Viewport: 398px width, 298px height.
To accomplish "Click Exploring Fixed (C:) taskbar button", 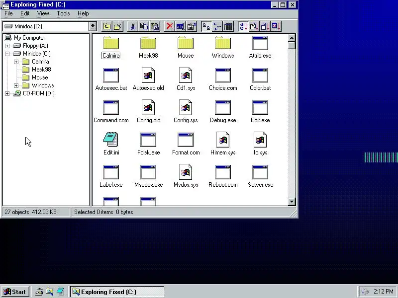I will [117, 292].
